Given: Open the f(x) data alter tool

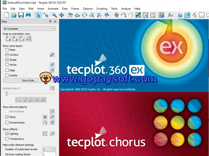Looking at the screenshot, I should [170, 15].
